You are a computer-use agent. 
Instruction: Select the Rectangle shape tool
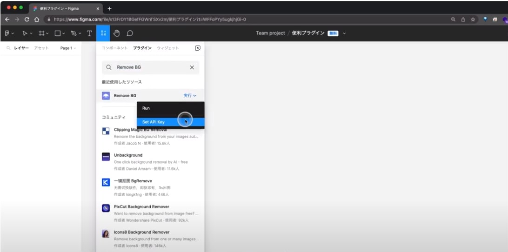pos(57,33)
